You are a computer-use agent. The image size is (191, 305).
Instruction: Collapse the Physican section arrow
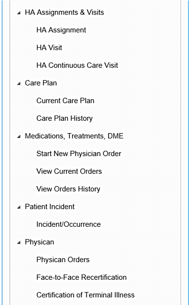pyautogui.click(x=19, y=242)
